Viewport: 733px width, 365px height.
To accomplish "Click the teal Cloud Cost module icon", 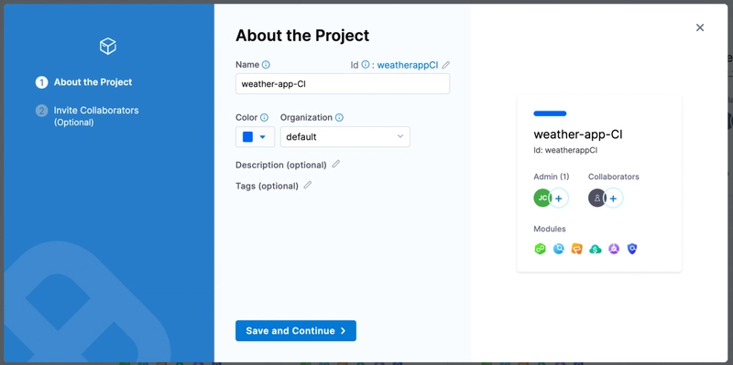I will [x=595, y=249].
